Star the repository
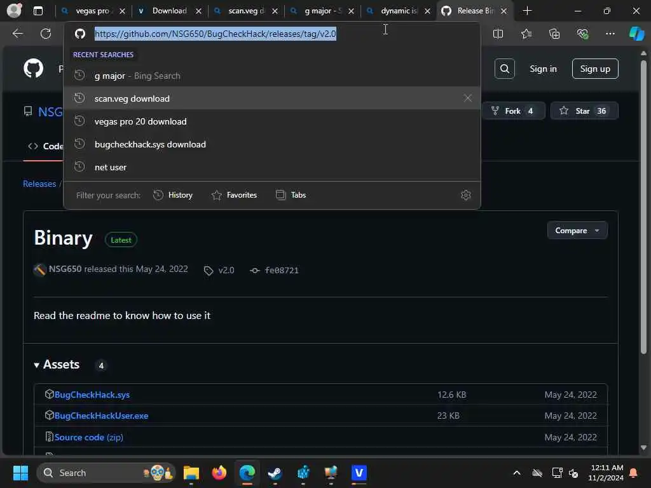651x488 pixels. pyautogui.click(x=584, y=111)
